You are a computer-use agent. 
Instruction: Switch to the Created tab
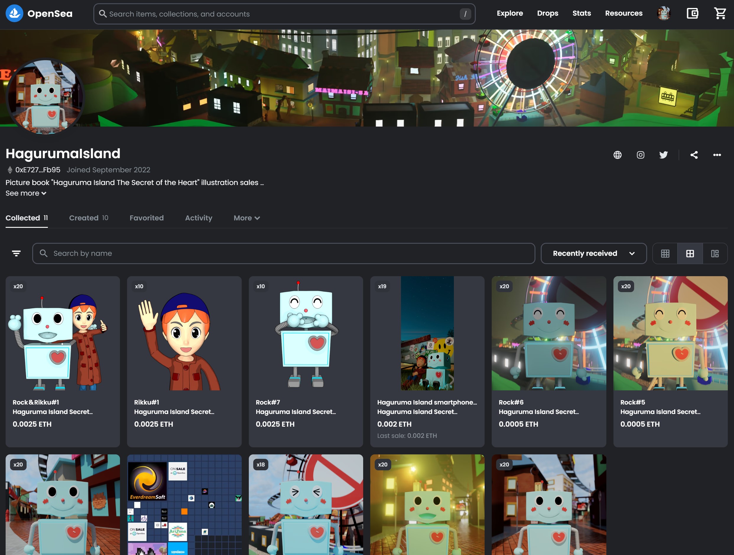88,218
